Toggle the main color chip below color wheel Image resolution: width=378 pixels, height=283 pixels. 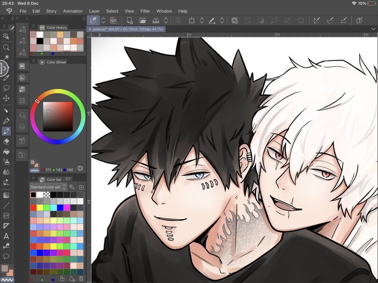[x=33, y=162]
